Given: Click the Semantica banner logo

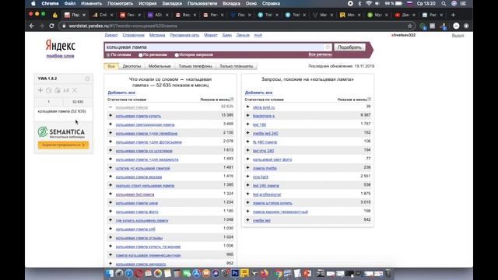Looking at the screenshot, I should pyautogui.click(x=61, y=132).
